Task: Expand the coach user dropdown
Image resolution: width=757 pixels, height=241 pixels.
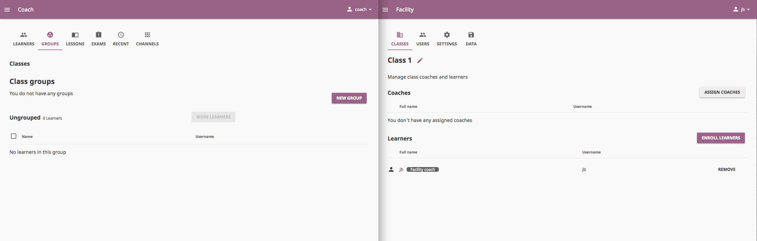Action: point(359,9)
